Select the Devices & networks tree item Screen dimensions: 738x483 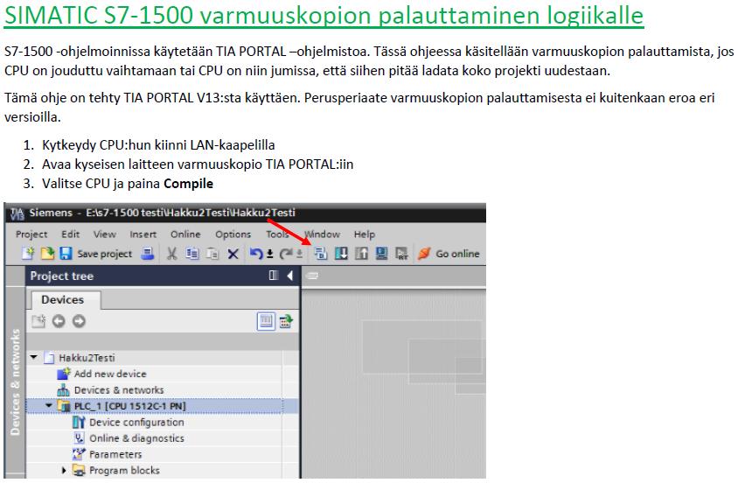(119, 389)
